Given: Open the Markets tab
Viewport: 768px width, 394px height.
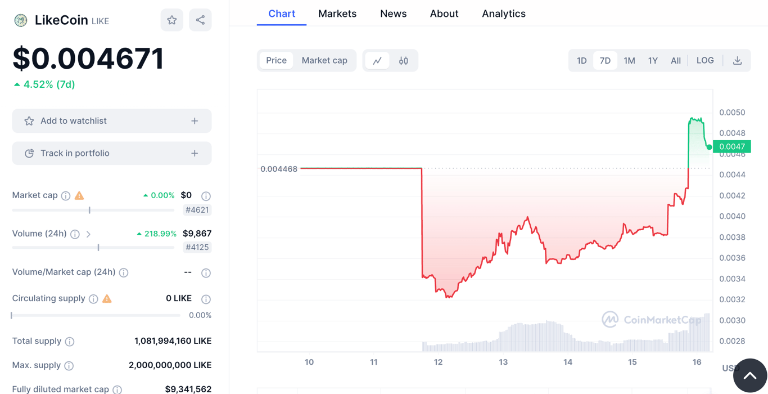Looking at the screenshot, I should (337, 14).
